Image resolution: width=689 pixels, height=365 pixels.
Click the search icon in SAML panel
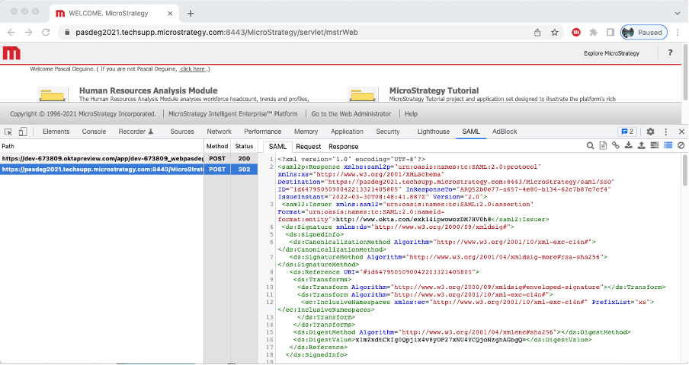point(590,145)
